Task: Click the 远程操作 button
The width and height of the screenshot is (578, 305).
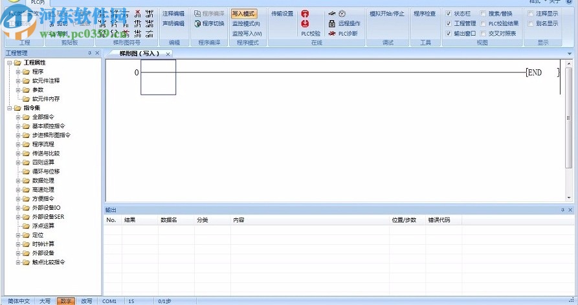Action: tap(350, 23)
